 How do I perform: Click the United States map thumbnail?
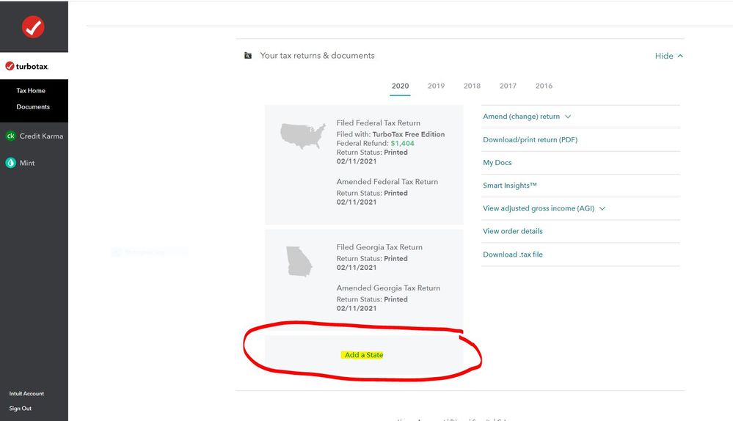pos(303,136)
